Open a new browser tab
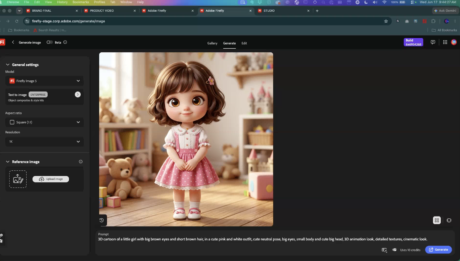 pyautogui.click(x=317, y=11)
